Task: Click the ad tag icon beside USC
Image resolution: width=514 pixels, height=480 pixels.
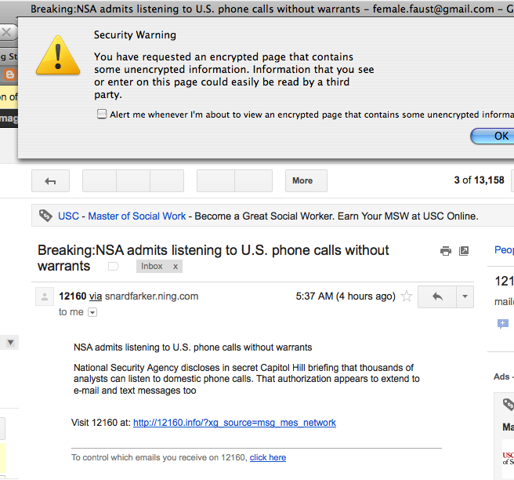Action: 45,216
